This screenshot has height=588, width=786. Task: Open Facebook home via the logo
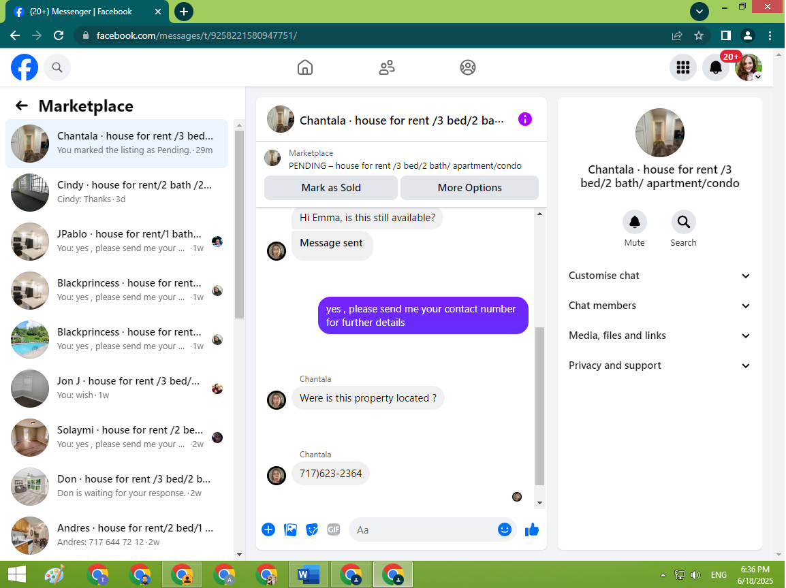24,67
